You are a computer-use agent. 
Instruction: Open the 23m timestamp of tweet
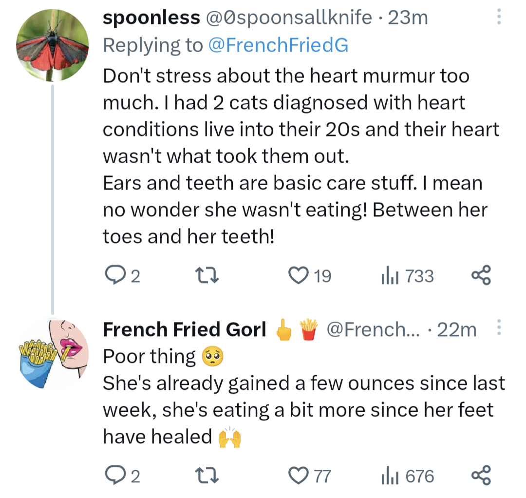click(408, 18)
